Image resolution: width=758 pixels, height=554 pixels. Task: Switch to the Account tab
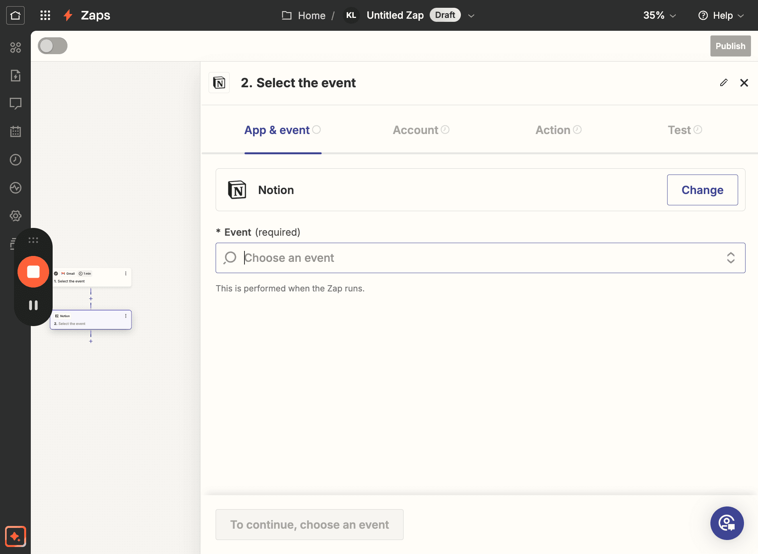click(421, 130)
